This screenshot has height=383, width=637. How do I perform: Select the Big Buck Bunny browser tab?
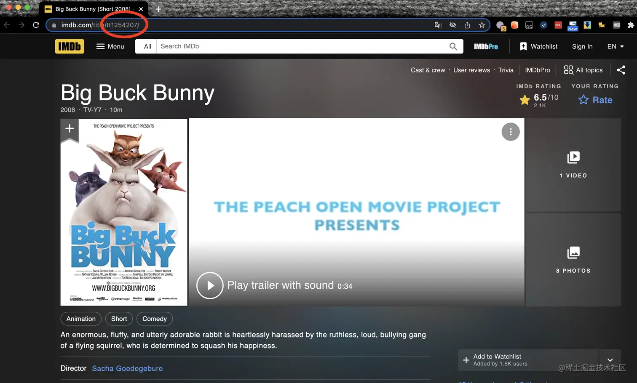[93, 9]
